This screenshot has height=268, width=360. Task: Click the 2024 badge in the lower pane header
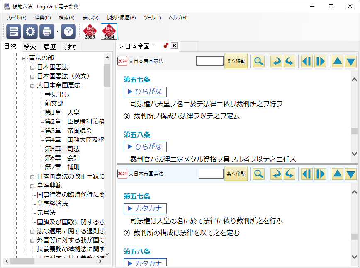pos(122,174)
